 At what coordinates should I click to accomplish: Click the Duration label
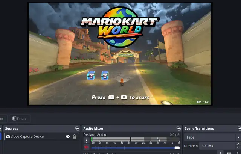tap(191, 146)
